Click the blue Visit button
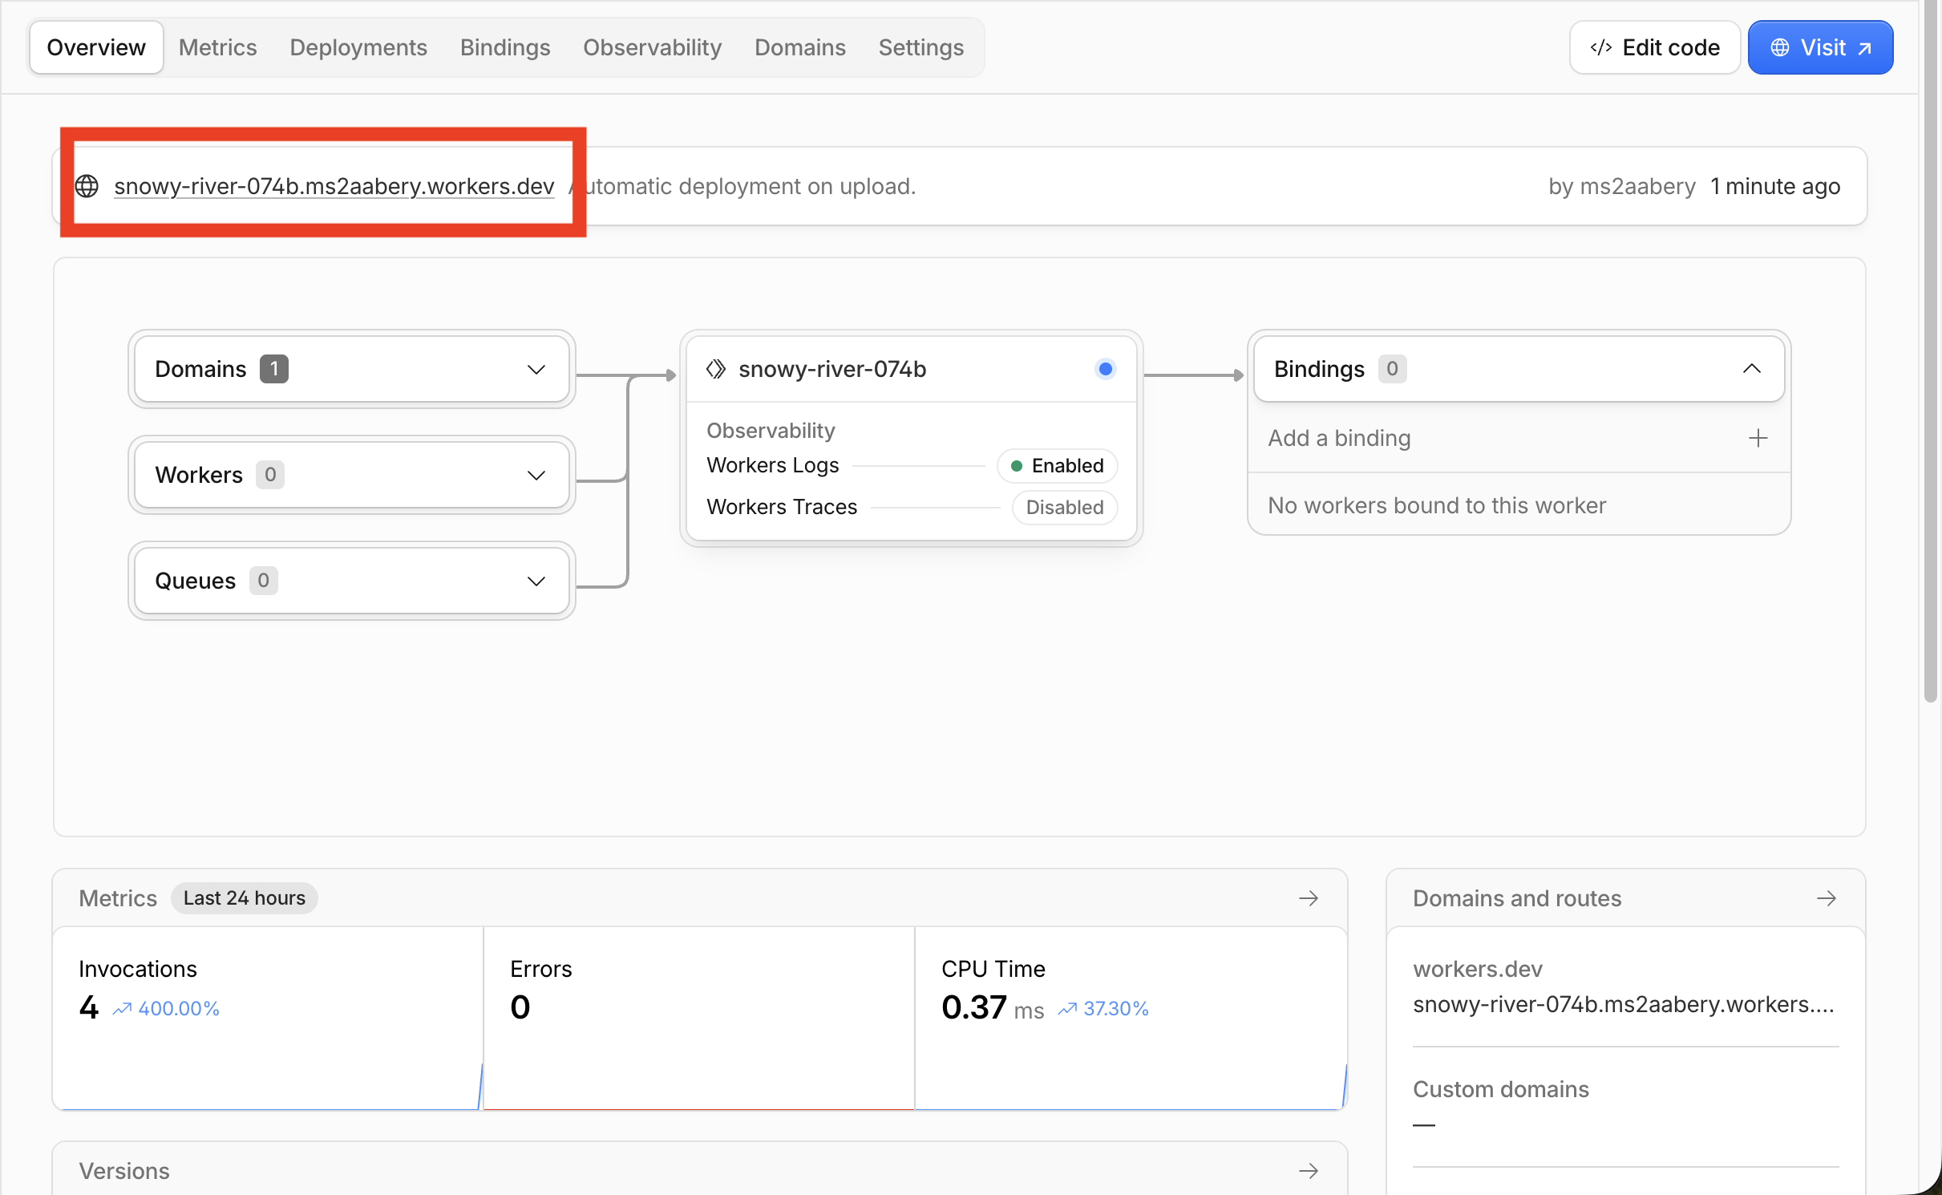Screen dimensions: 1942x1195 tap(1820, 48)
